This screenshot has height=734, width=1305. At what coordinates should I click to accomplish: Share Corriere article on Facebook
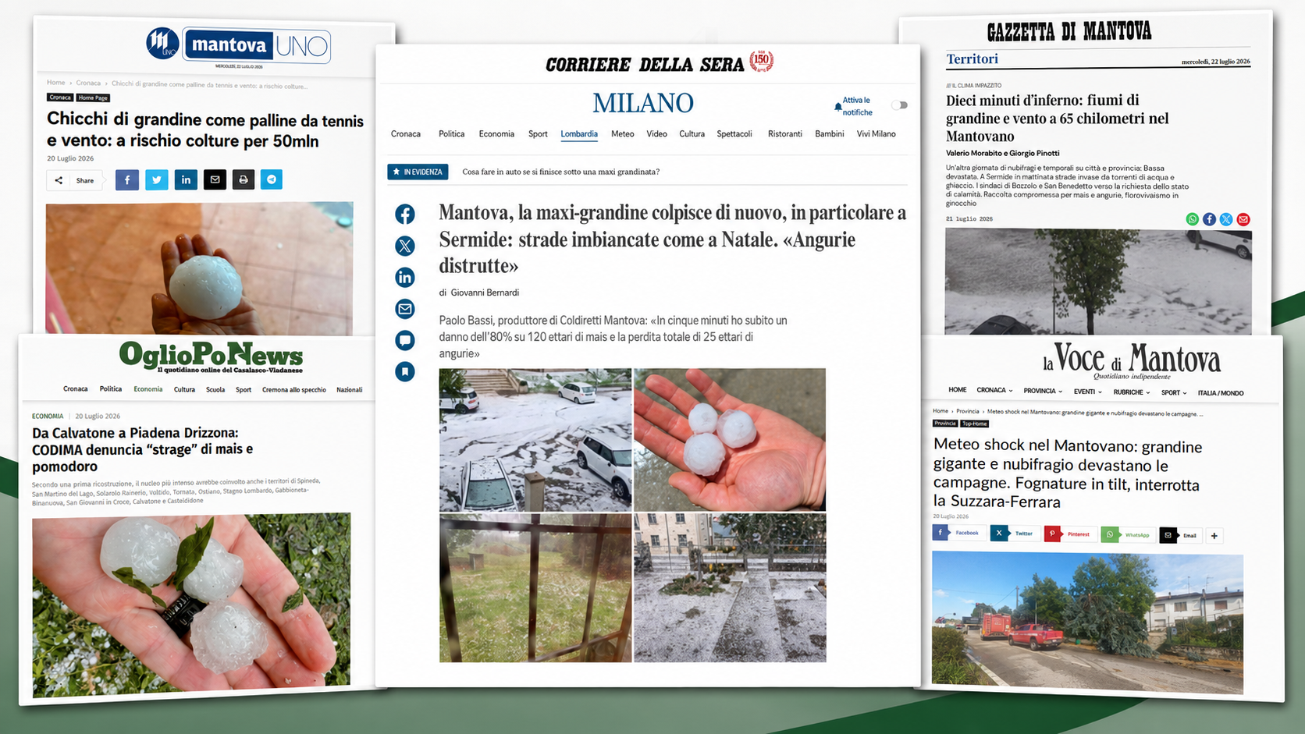(404, 215)
